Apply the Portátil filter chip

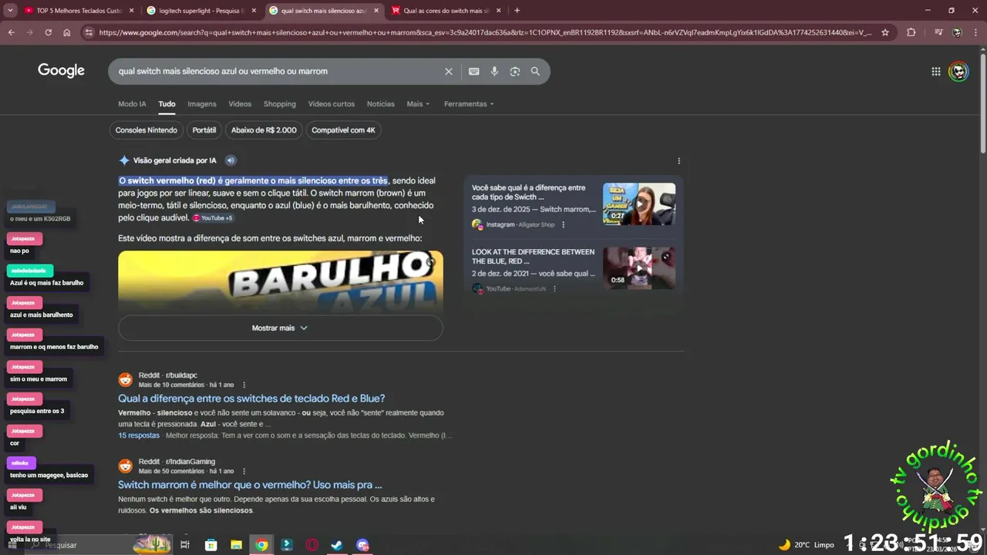(204, 129)
